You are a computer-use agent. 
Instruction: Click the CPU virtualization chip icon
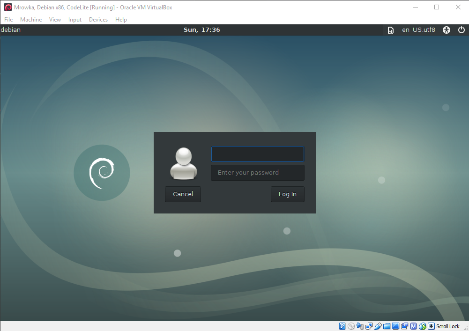click(414, 326)
